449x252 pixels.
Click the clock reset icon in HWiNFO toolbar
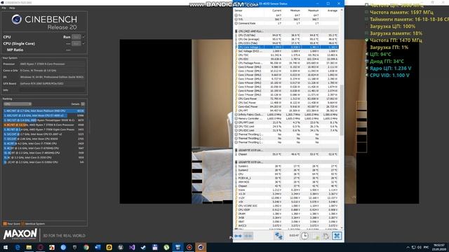(304, 236)
